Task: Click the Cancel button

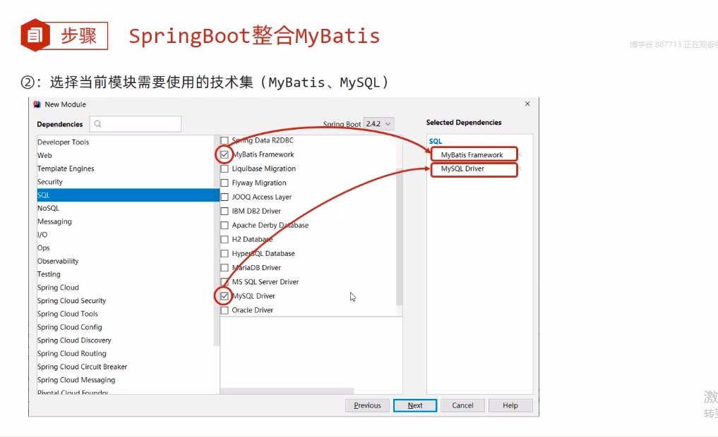Action: pyautogui.click(x=462, y=405)
